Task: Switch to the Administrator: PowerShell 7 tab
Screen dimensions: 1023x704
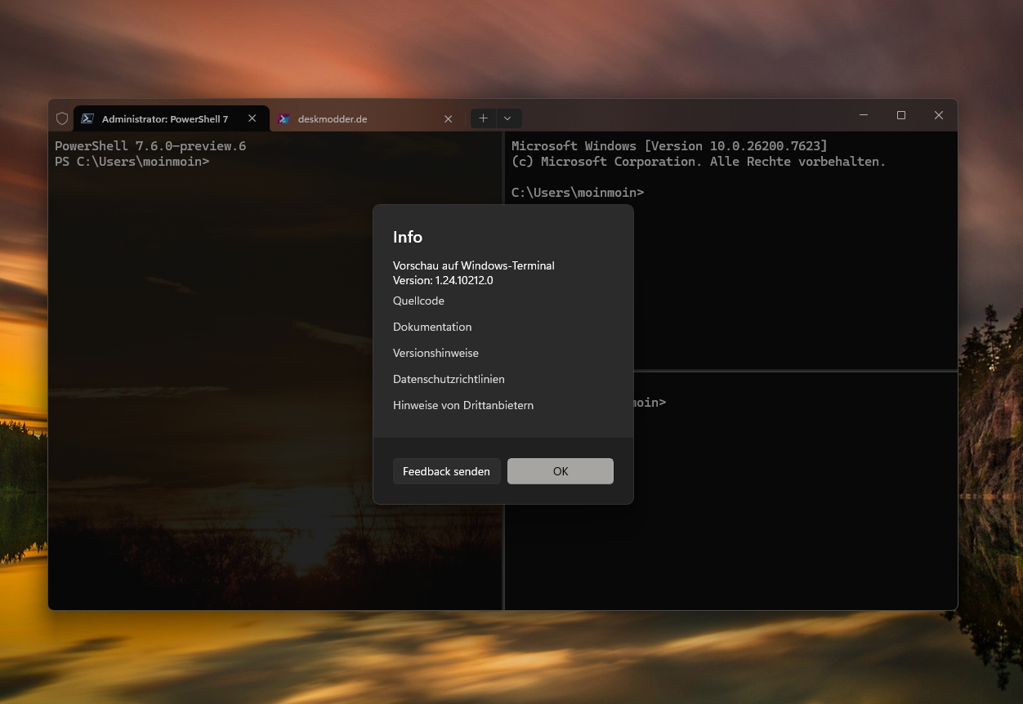Action: coord(164,118)
